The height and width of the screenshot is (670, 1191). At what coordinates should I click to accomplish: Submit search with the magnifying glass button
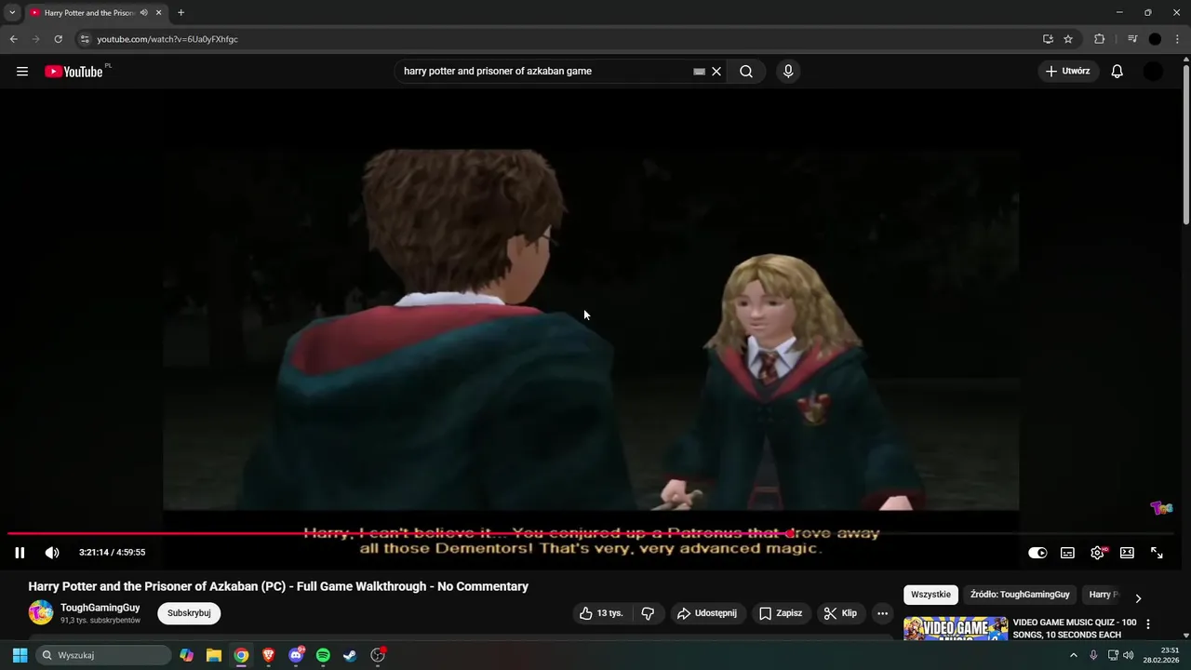coord(746,72)
